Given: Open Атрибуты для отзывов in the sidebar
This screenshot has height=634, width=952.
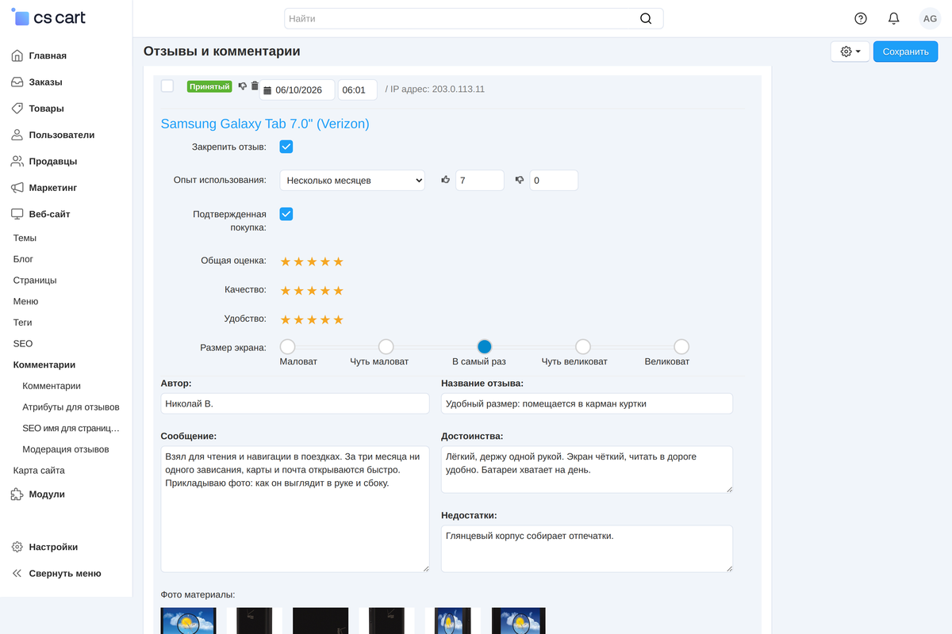Looking at the screenshot, I should pos(71,407).
